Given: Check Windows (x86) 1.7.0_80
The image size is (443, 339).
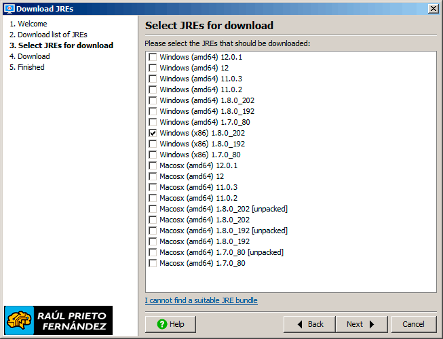Looking at the screenshot, I should [153, 155].
